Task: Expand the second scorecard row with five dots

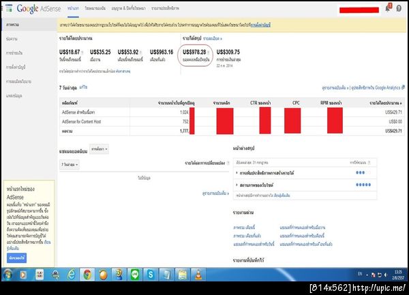Action: coord(305,185)
